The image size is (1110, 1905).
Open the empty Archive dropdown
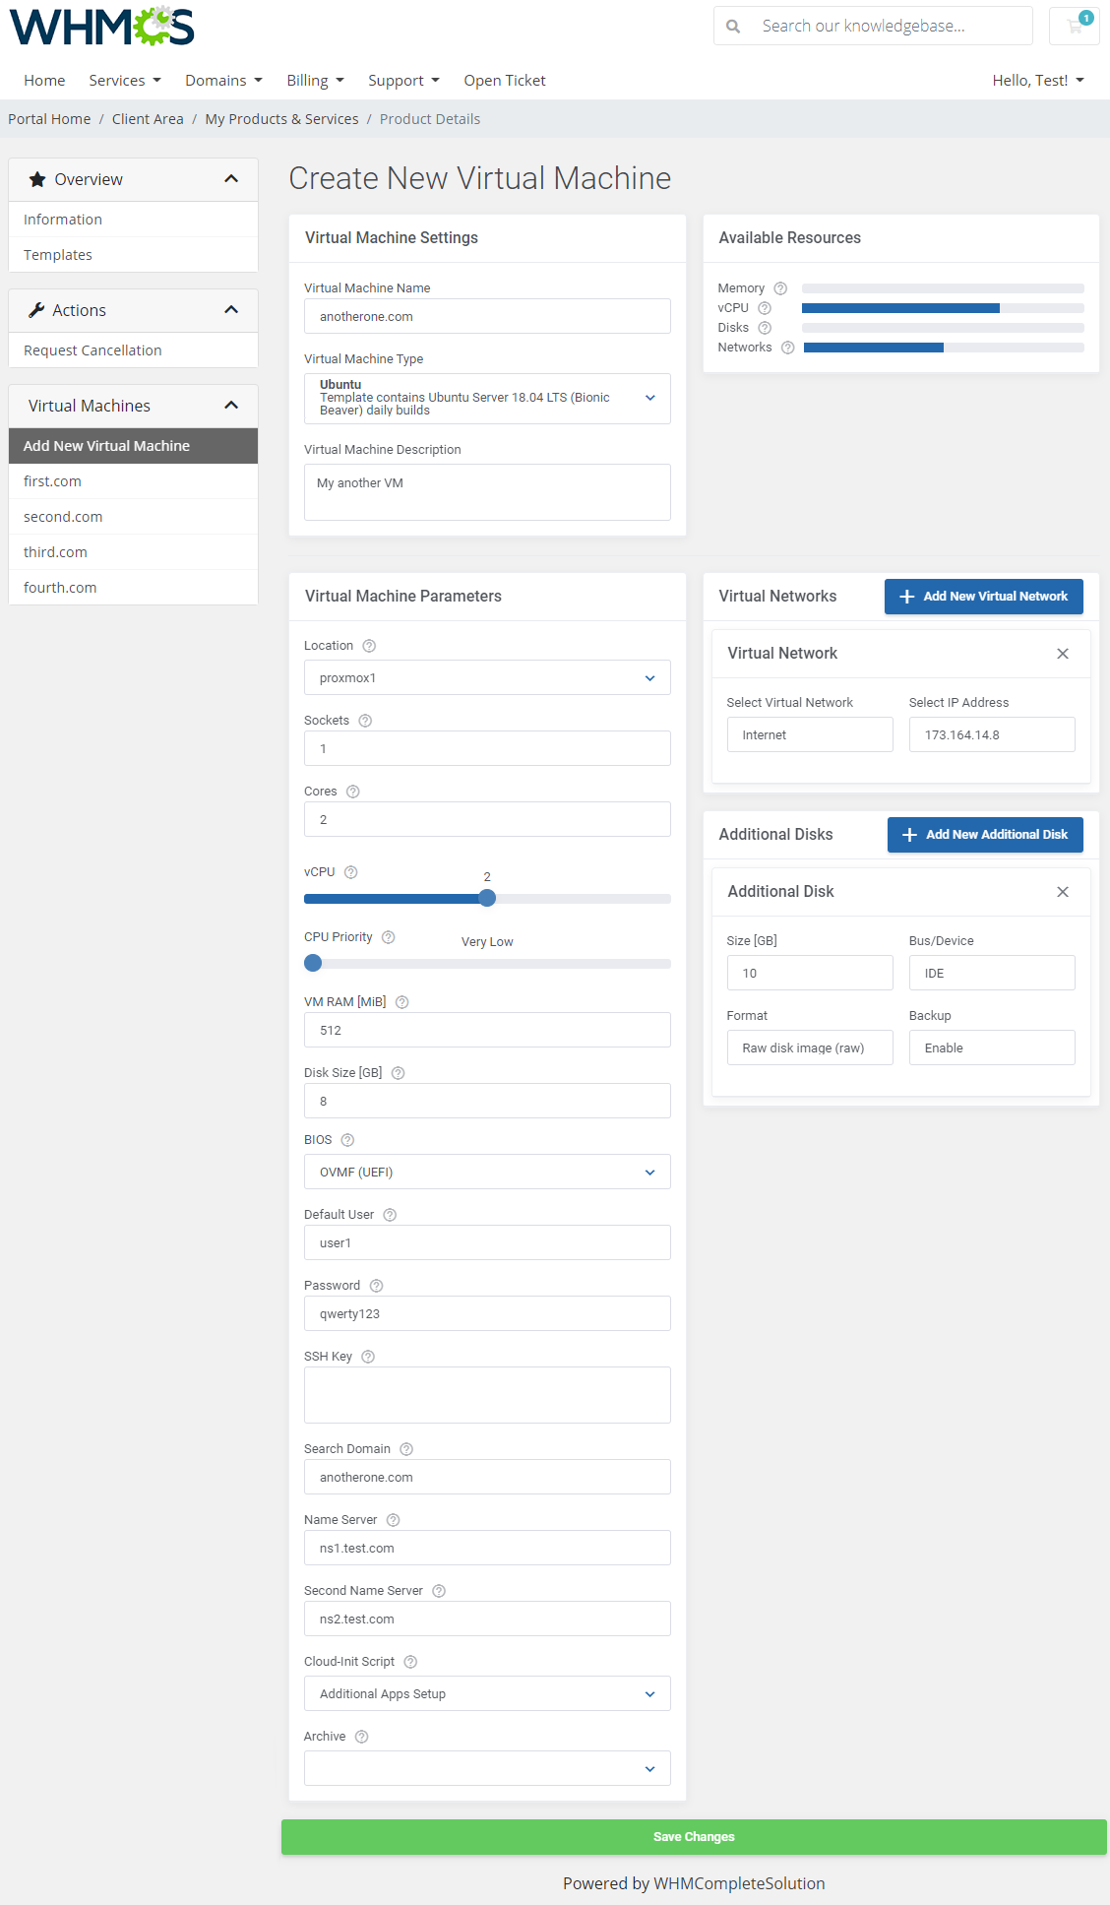[x=487, y=1768]
